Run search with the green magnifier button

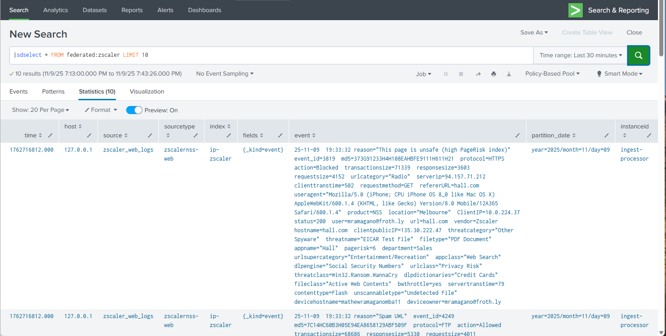coord(638,55)
